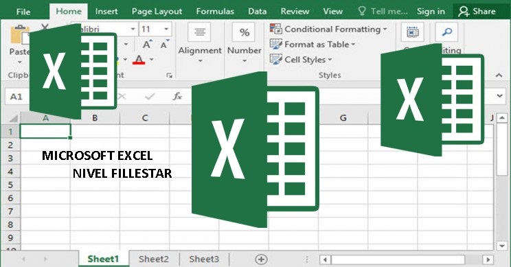This screenshot has width=511, height=267.
Task: Expand the font name dropdown arrow
Action: point(133,29)
